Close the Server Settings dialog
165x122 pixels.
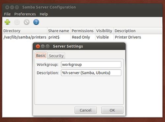point(38,46)
